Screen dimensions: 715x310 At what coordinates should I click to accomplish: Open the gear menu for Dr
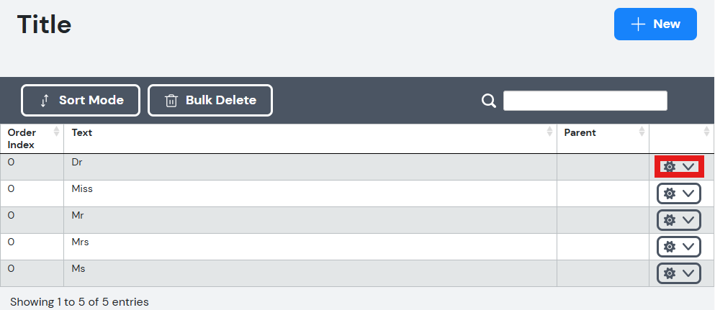(x=679, y=167)
